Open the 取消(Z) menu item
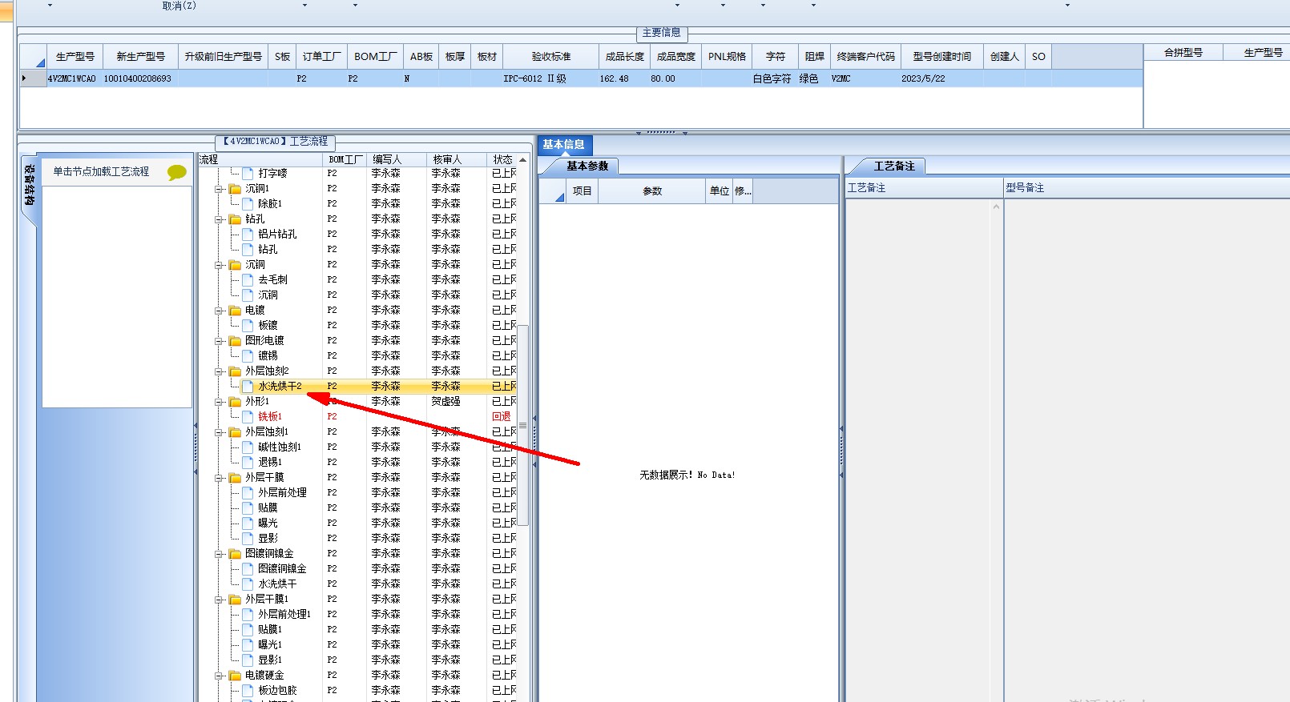Screen dimensions: 1290x702 [x=179, y=6]
